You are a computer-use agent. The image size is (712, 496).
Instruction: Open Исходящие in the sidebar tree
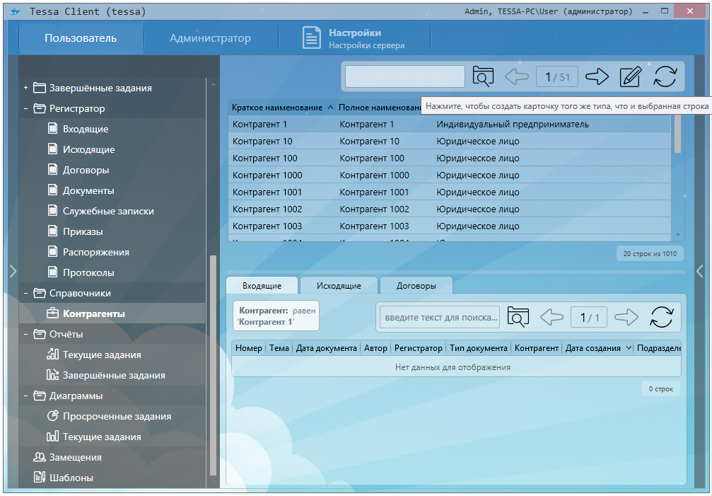89,149
